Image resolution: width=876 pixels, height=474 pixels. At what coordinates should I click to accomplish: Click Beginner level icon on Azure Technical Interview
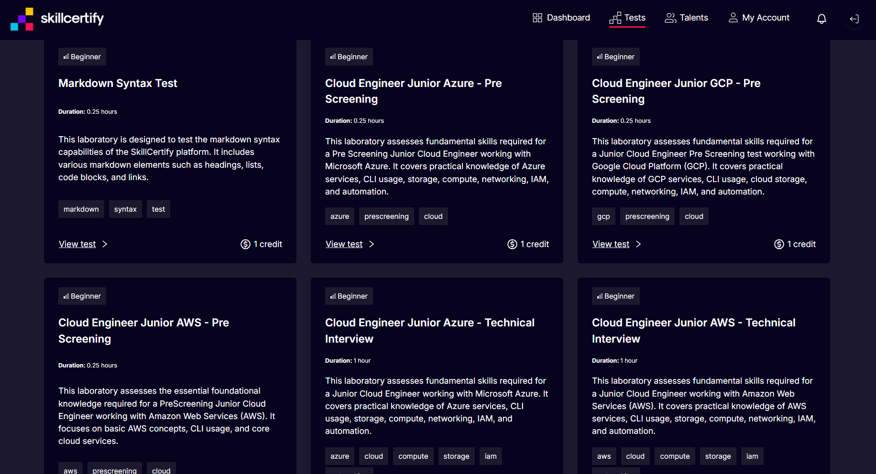coord(333,296)
